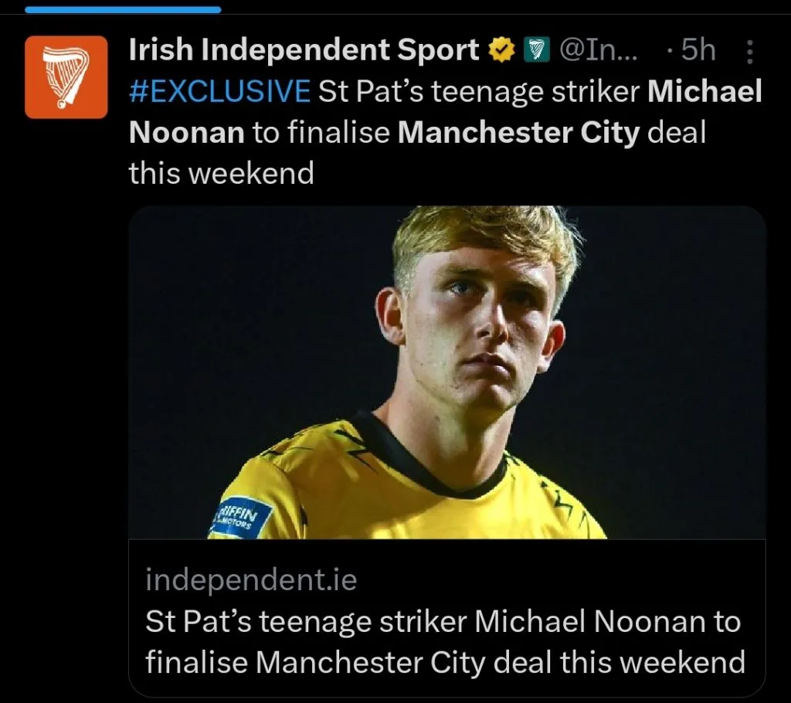
Task: Click the green harp affiliation badge
Action: 535,51
